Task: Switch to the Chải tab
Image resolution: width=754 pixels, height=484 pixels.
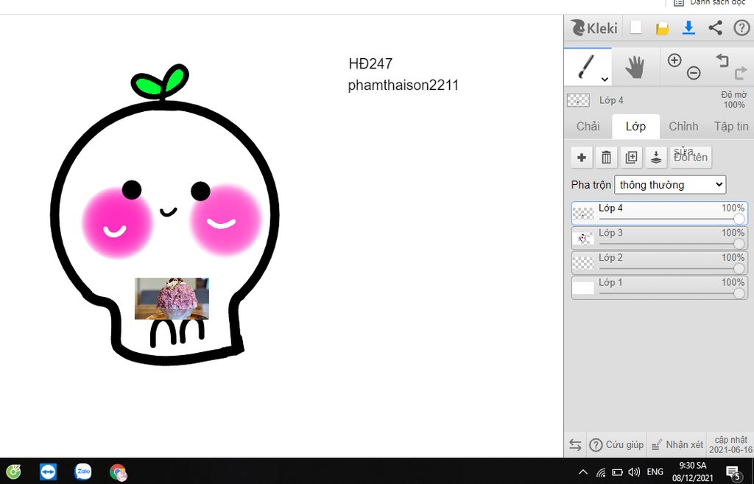Action: coord(588,127)
